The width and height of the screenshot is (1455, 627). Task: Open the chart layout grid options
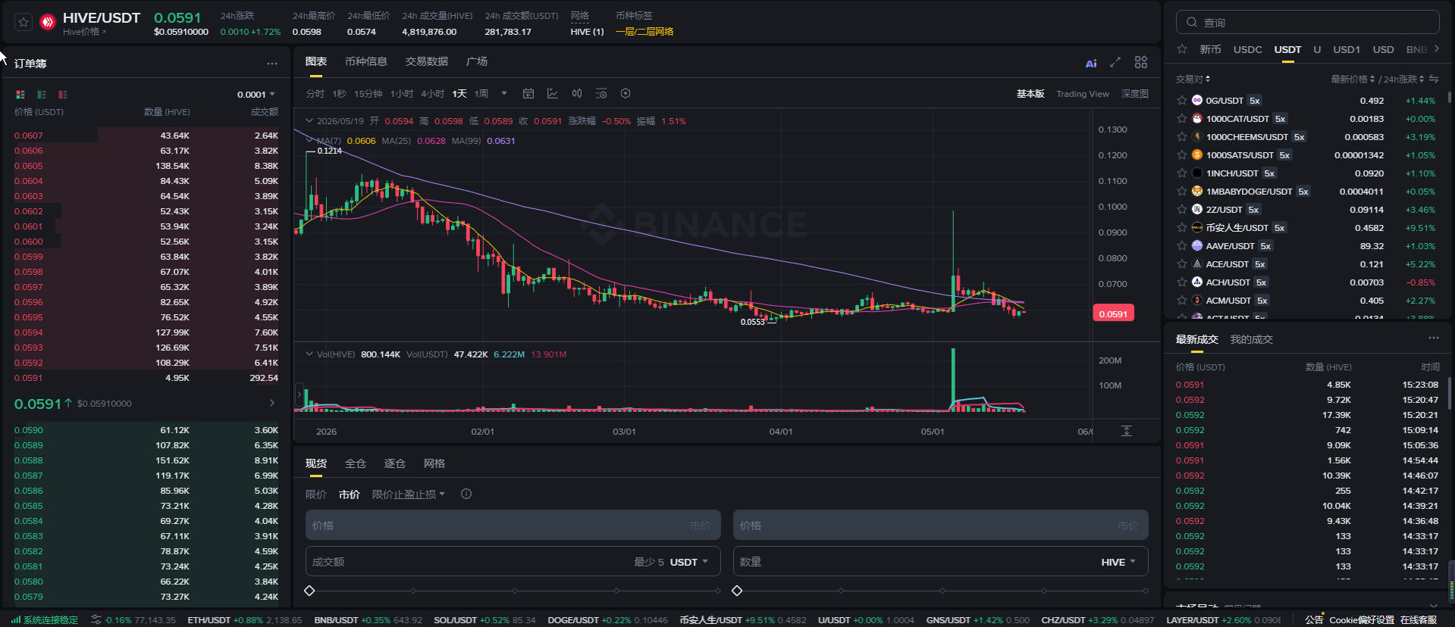[x=1141, y=62]
